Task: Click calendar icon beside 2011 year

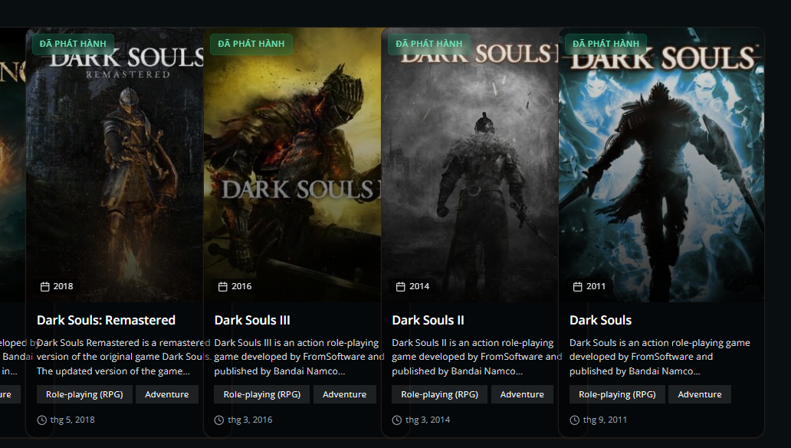Action: 578,287
